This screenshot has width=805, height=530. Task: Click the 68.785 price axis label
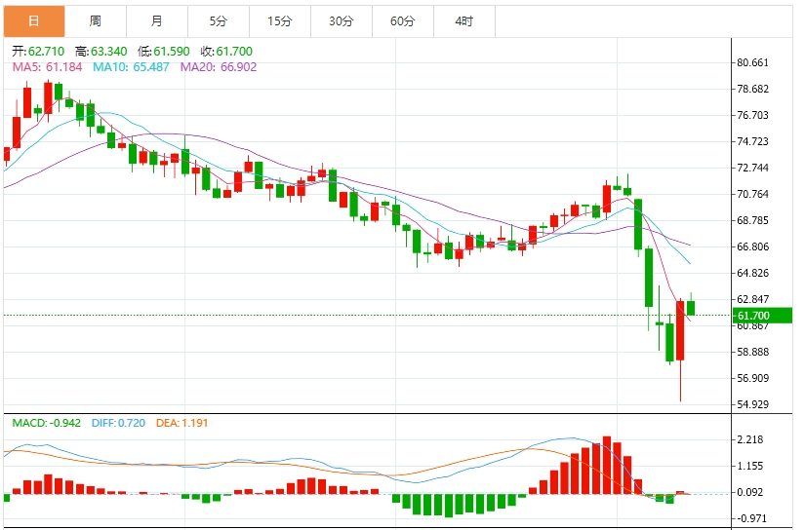click(x=752, y=220)
